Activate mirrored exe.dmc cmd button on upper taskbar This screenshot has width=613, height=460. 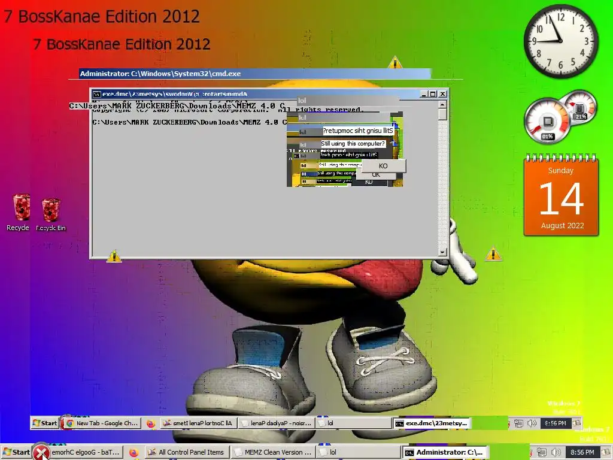tap(432, 423)
